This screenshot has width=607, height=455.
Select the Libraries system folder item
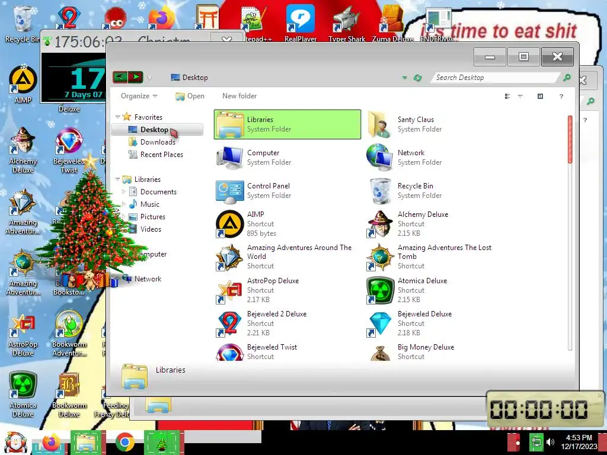[x=287, y=124]
